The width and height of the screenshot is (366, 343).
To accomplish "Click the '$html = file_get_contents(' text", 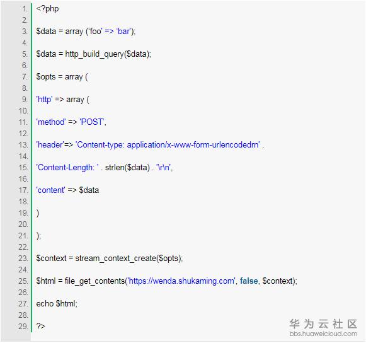I will pyautogui.click(x=81, y=281).
